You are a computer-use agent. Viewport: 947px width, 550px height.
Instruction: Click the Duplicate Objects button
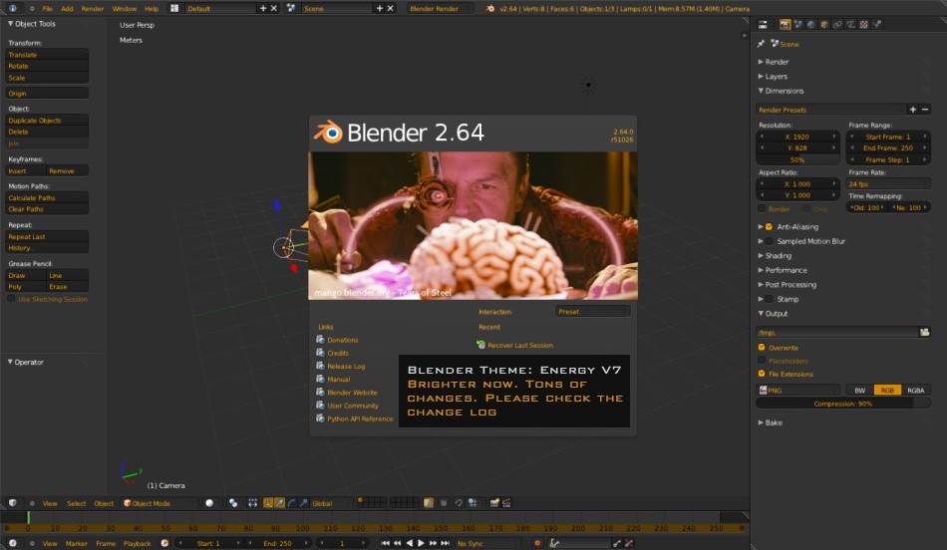(x=47, y=121)
